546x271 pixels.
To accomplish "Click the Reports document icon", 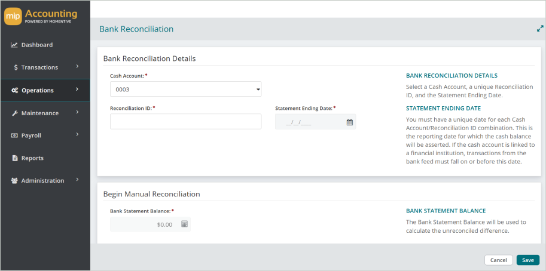I will (x=15, y=158).
